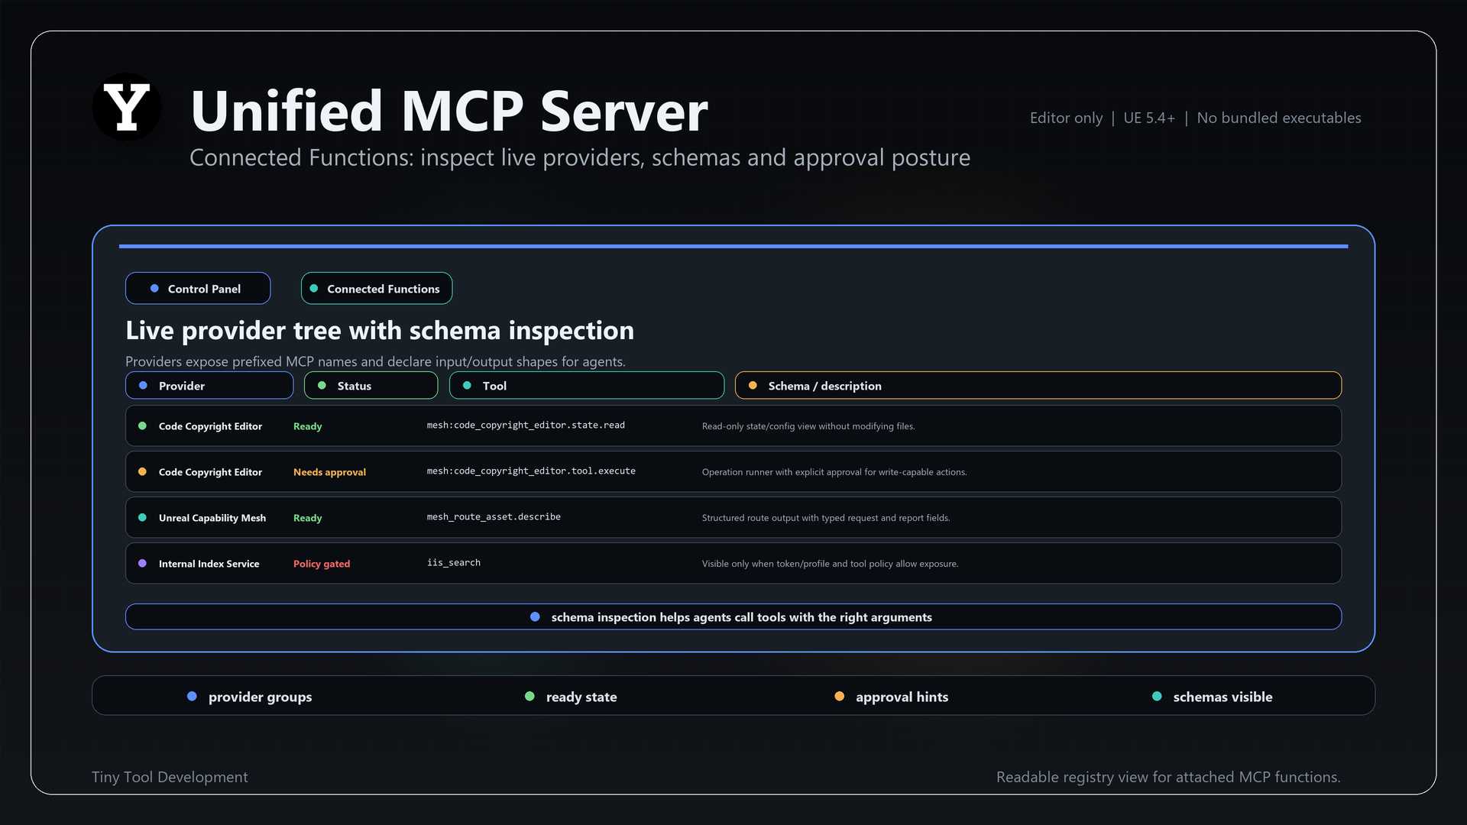The height and width of the screenshot is (825, 1467).
Task: Click the blue dot in the Provider header
Action: tap(143, 386)
